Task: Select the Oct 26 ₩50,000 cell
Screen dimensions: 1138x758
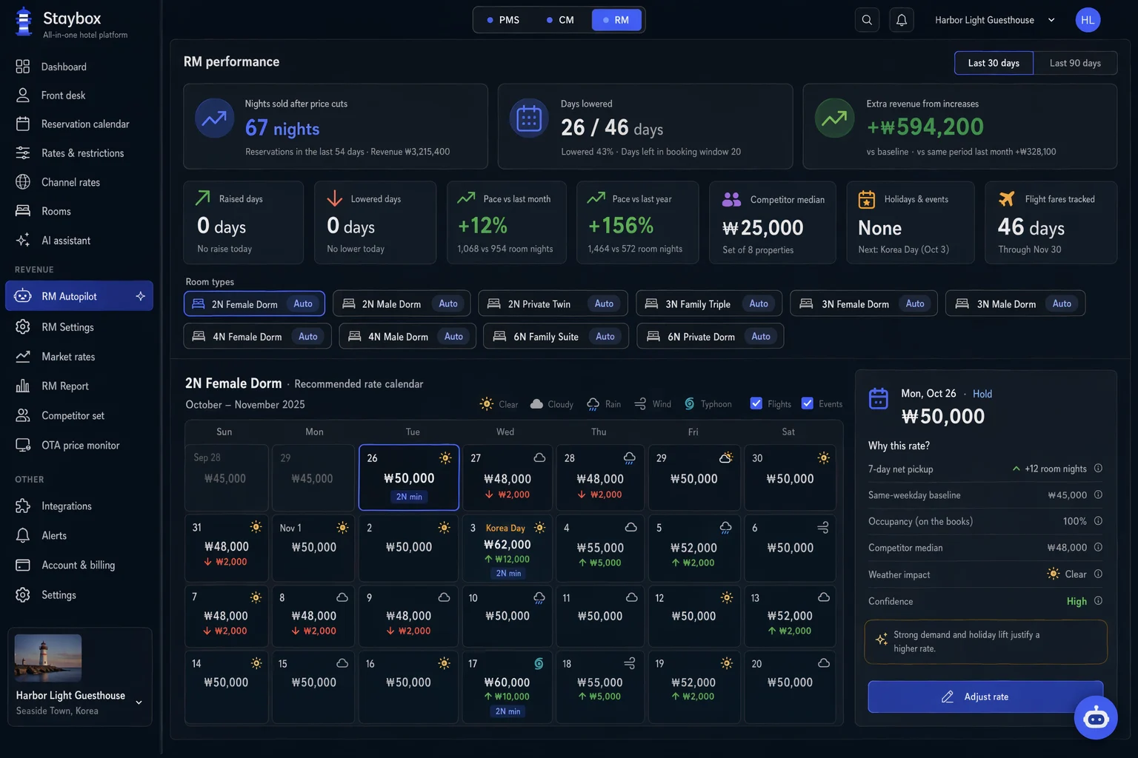Action: pos(409,477)
